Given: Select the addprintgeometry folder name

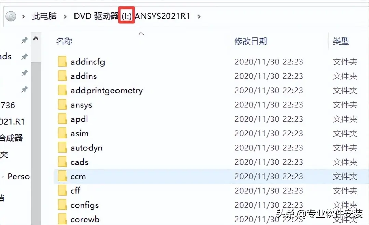Looking at the screenshot, I should coord(107,91).
